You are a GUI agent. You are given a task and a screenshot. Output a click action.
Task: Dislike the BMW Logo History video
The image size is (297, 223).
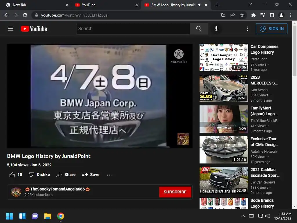click(39, 175)
